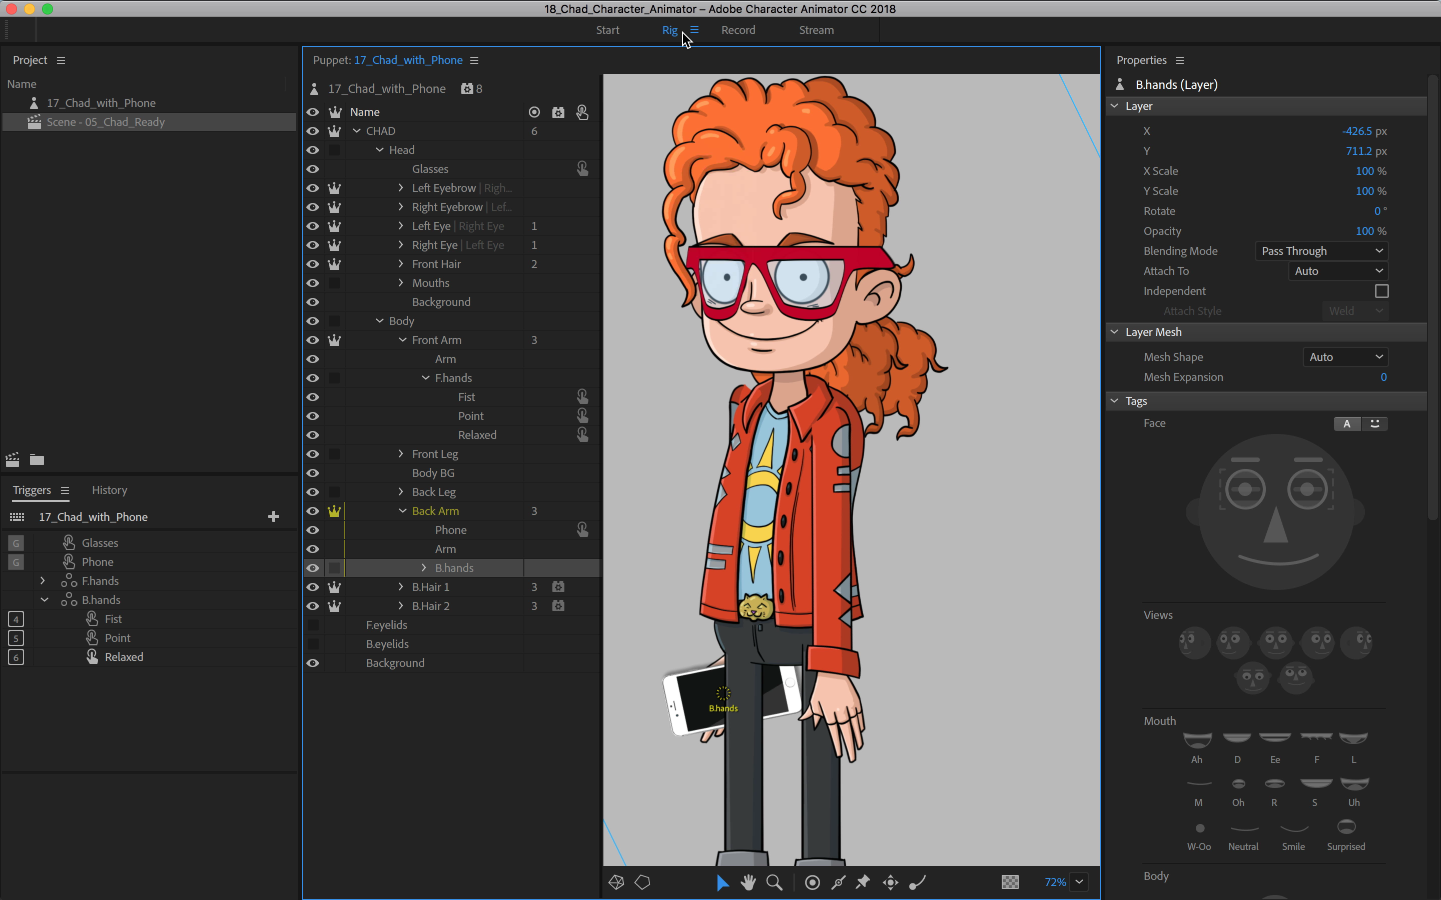Toggle visibility of F.eyelids layer
This screenshot has height=900, width=1441.
[x=313, y=625]
